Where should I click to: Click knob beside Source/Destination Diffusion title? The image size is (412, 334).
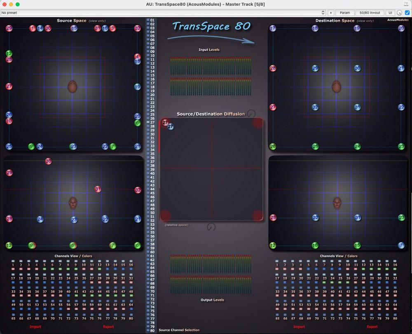[251, 113]
